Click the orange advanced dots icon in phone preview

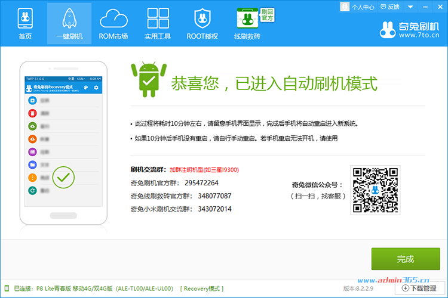coord(33,178)
